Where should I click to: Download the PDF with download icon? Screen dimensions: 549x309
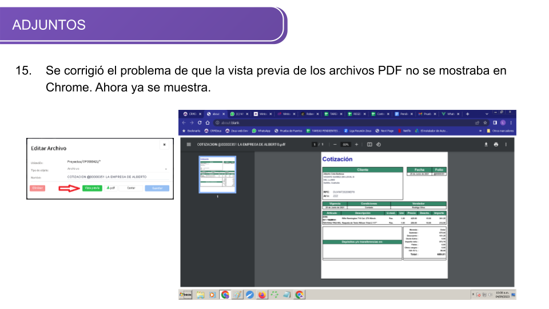click(486, 144)
